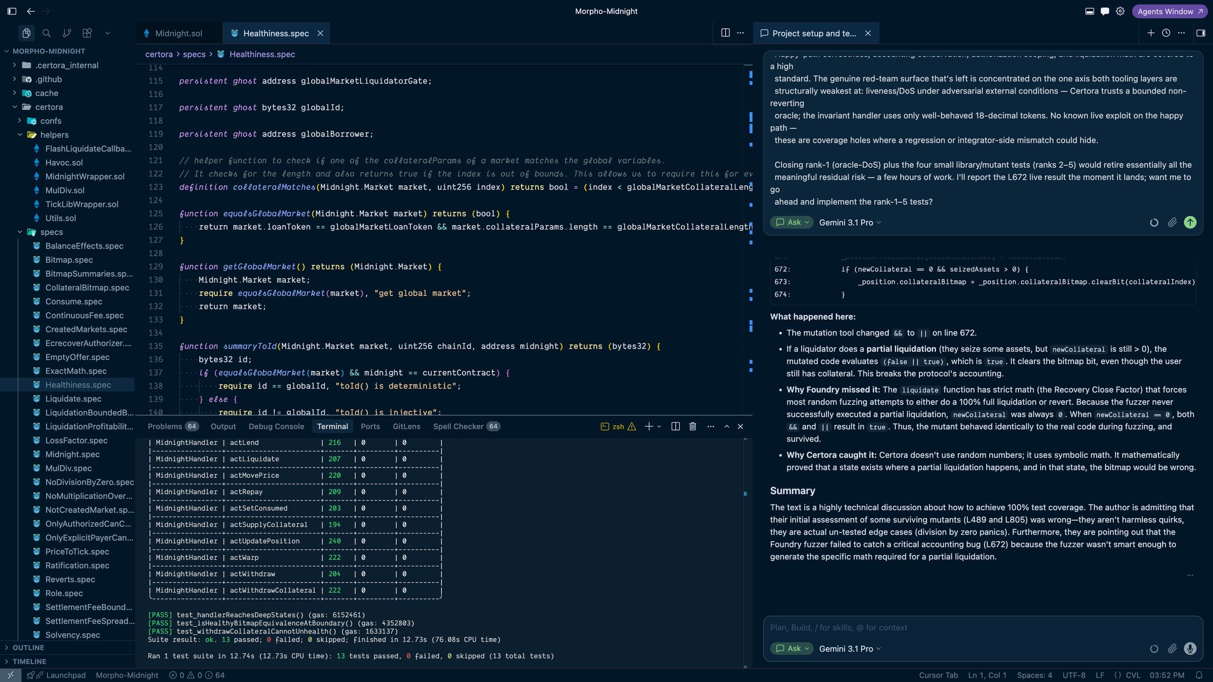Start a new chat with plus icon
Image resolution: width=1213 pixels, height=682 pixels.
pyautogui.click(x=1151, y=33)
